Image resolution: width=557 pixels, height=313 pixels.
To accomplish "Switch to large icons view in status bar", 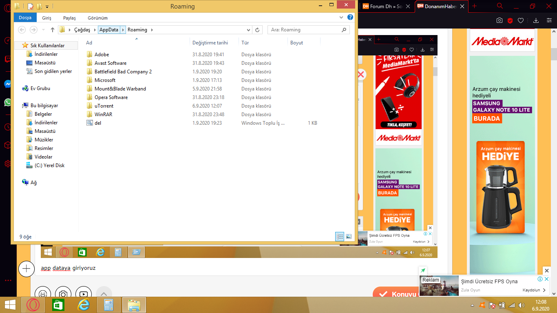I will click(349, 236).
